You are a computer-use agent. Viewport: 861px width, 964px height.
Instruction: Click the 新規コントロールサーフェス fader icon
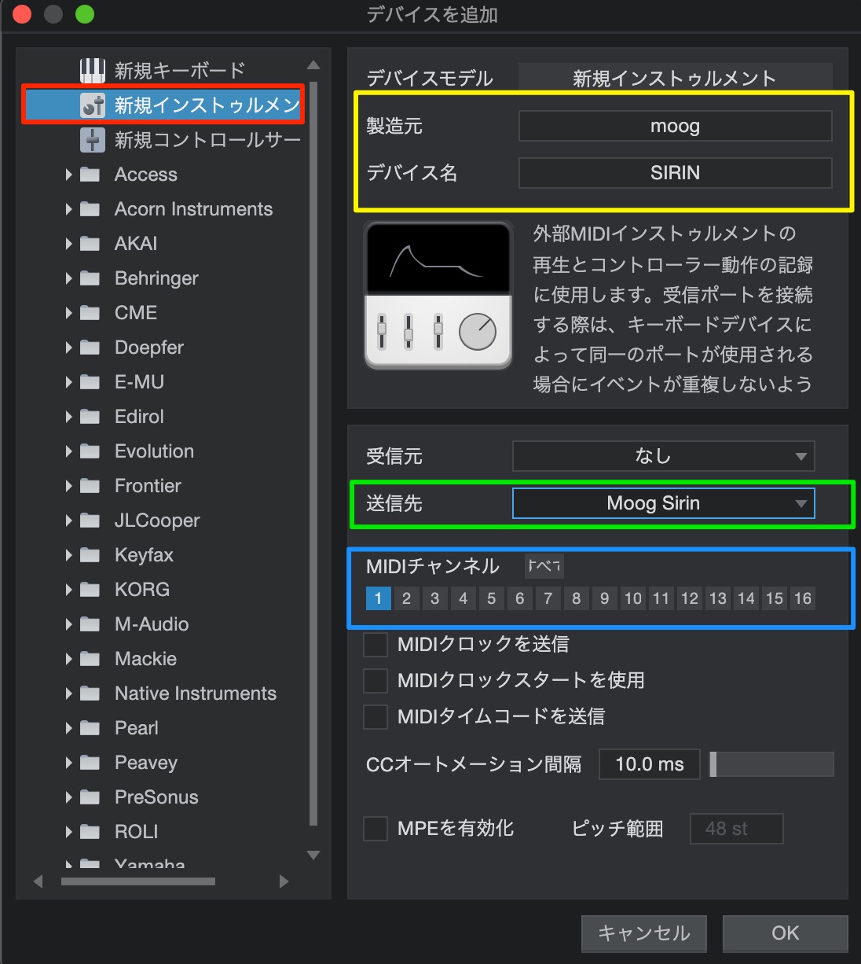(x=93, y=140)
